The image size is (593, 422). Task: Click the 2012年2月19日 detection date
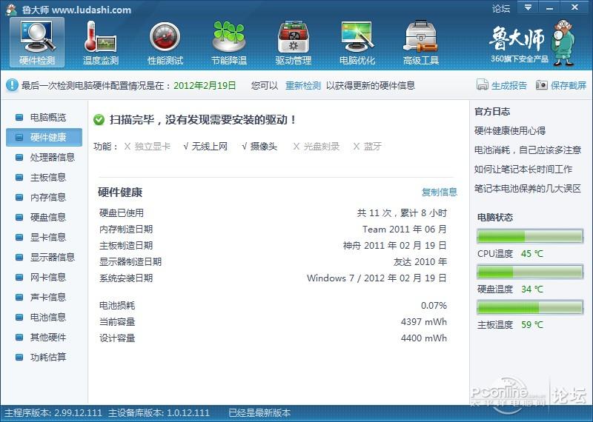(x=205, y=85)
